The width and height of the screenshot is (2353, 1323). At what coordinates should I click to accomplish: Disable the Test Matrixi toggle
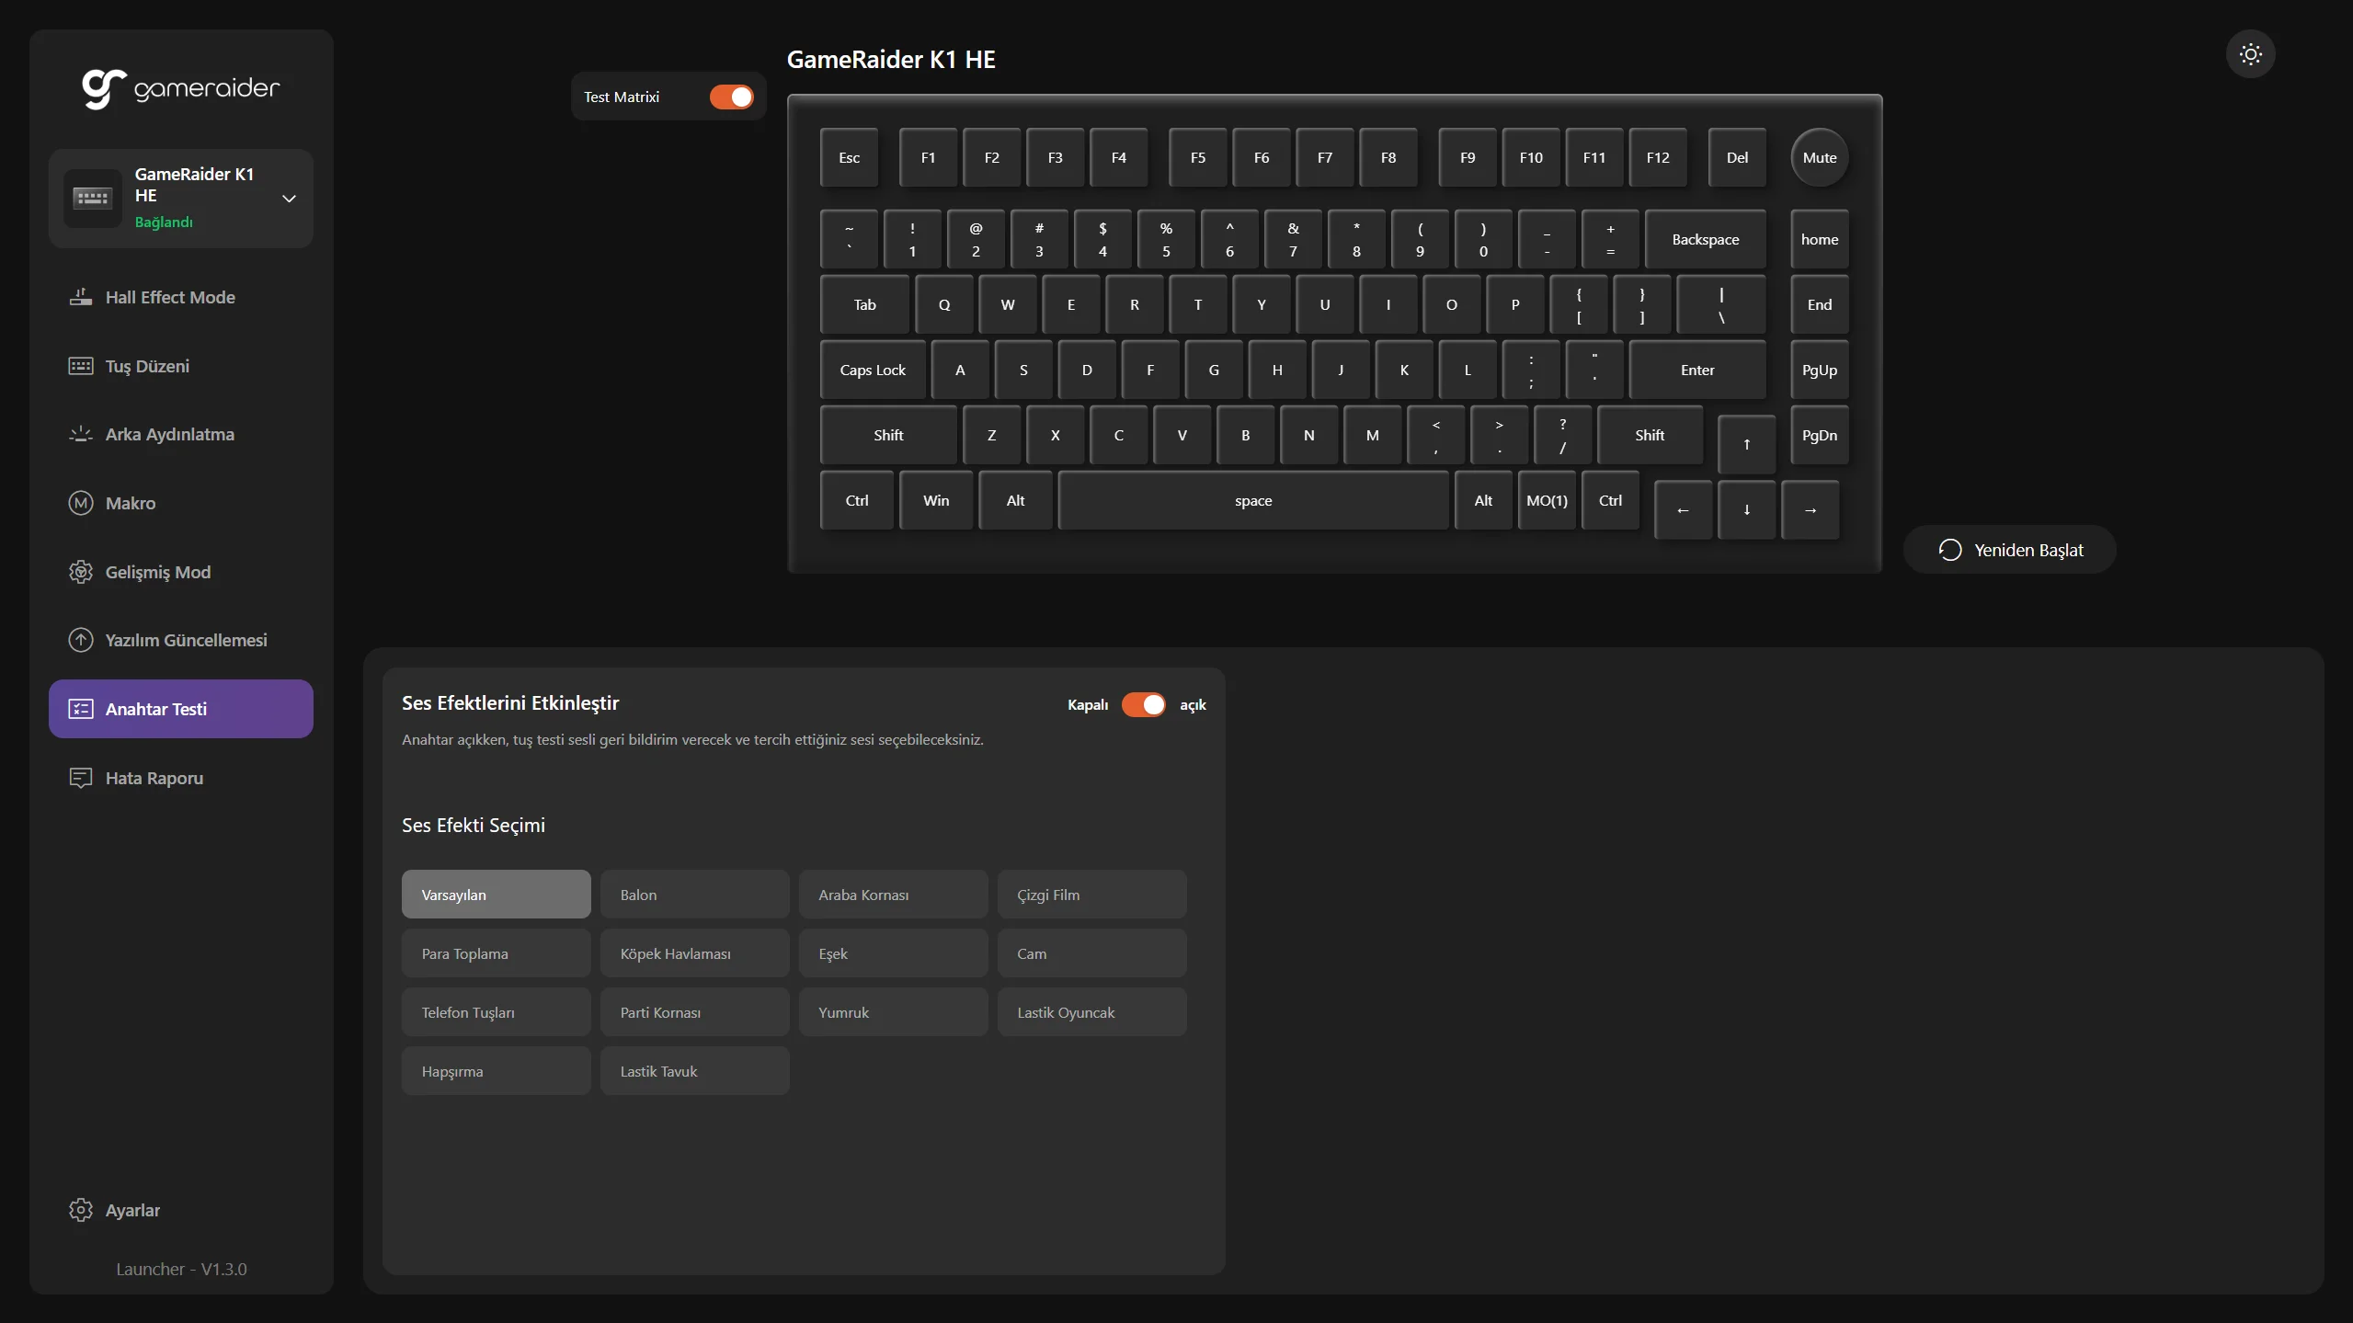click(x=731, y=97)
